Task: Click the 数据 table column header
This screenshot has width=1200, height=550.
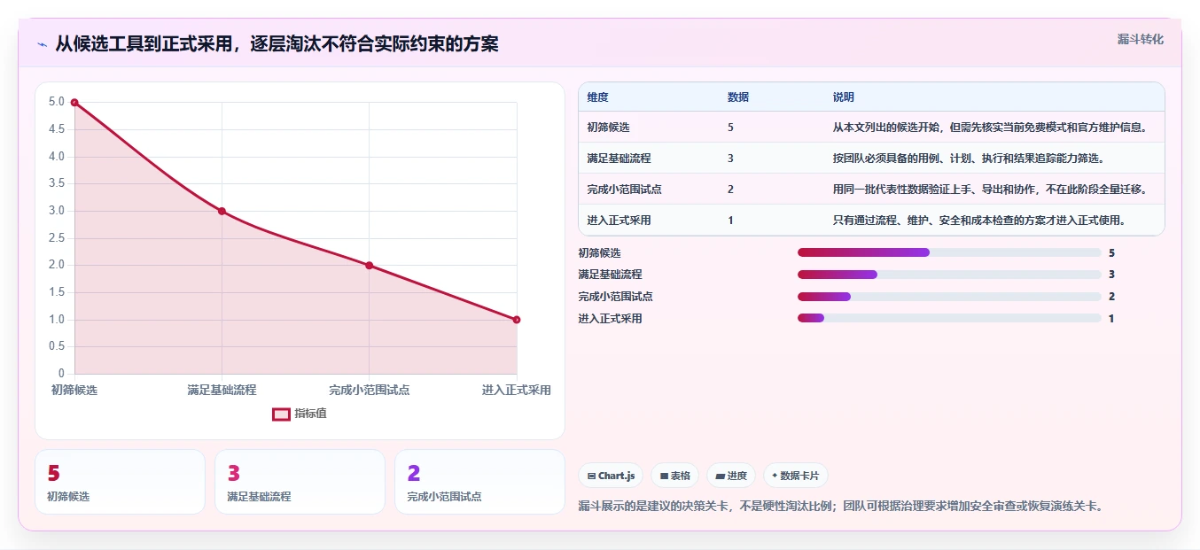Action: click(x=738, y=97)
